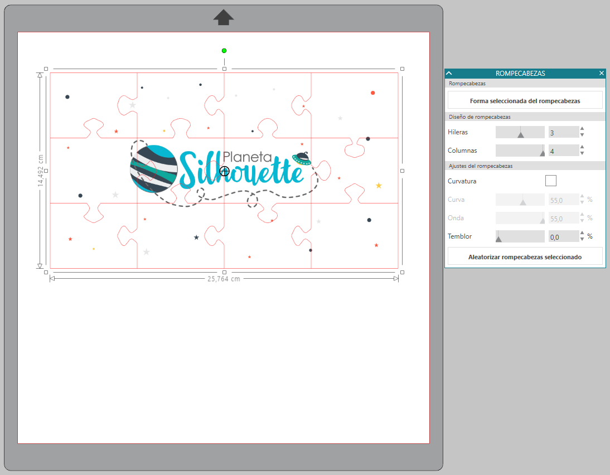Click the left-middle selection handle
The width and height of the screenshot is (610, 475).
pos(46,171)
